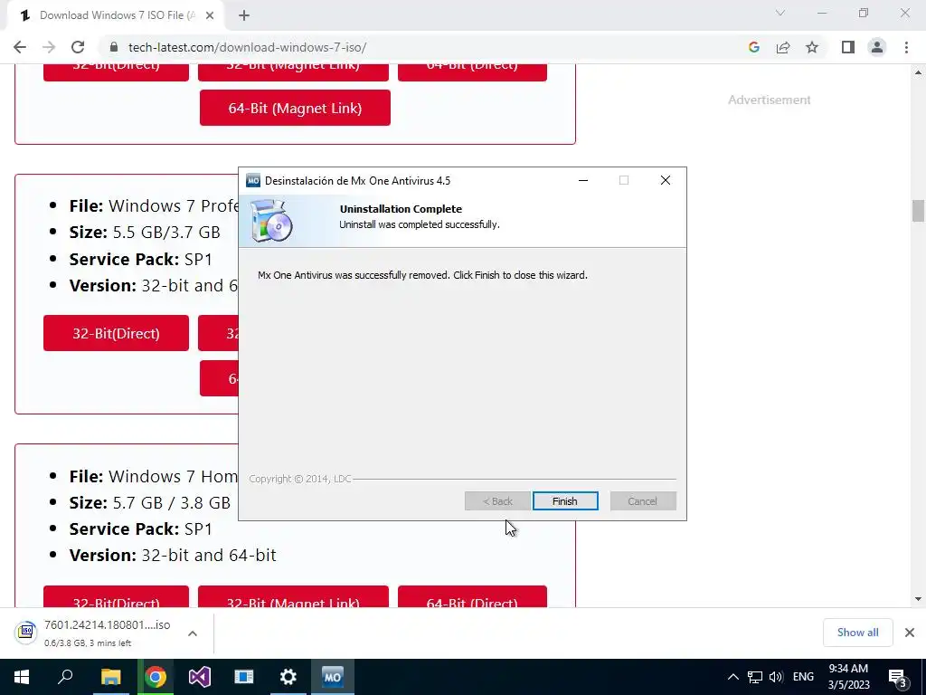926x695 pixels.
Task: Open Settings gear in taskbar
Action: coord(288,677)
